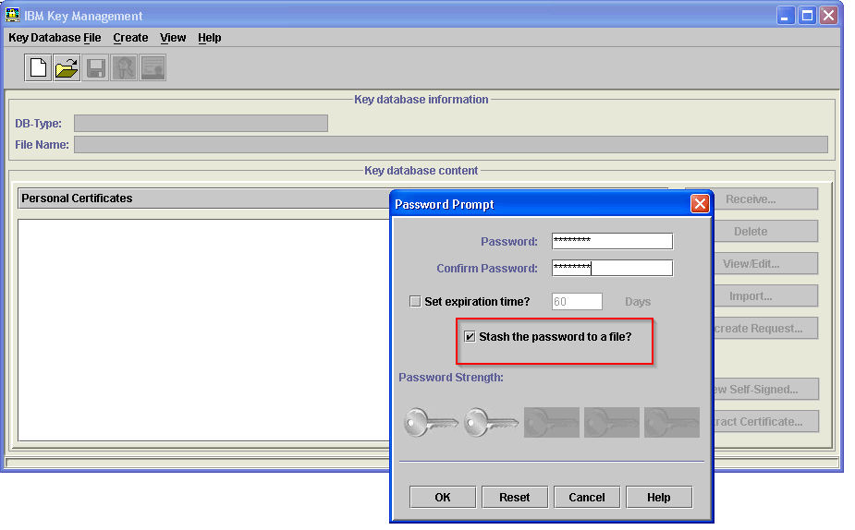The image size is (855, 530).
Task: Click the Help button in the dialog
Action: [659, 497]
